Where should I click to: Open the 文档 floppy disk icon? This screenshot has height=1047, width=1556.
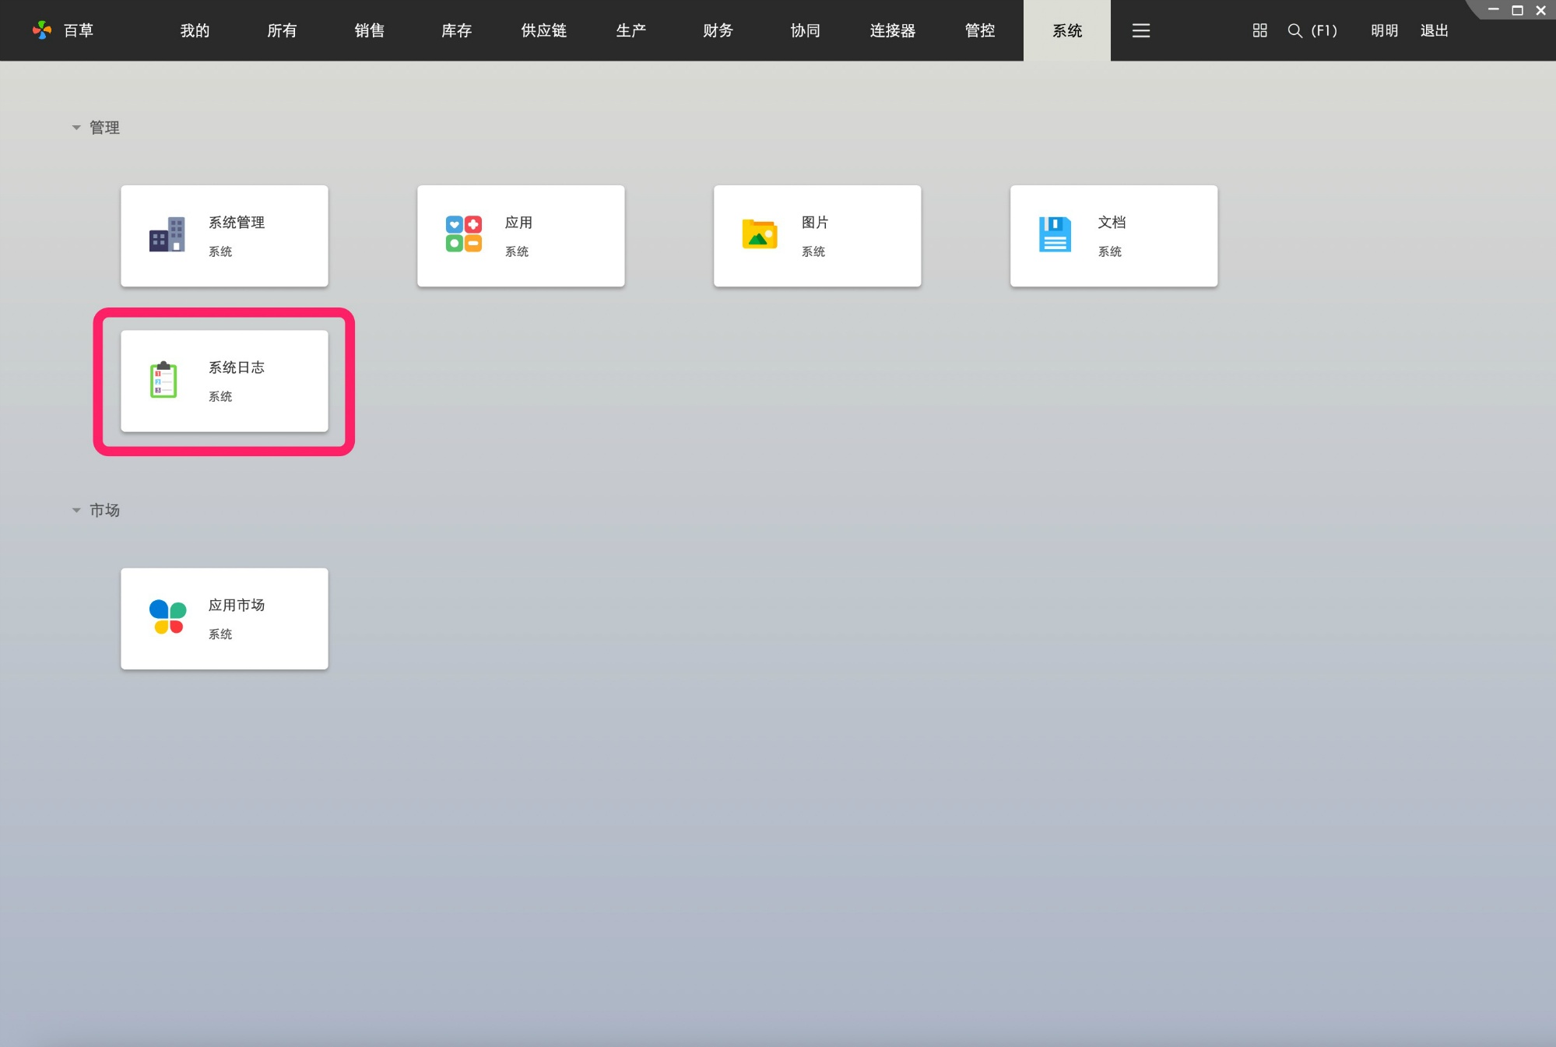tap(1055, 234)
